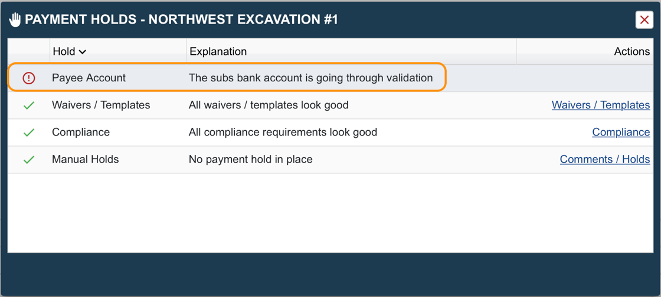Select the Waivers / Templates hold name

[x=101, y=105]
